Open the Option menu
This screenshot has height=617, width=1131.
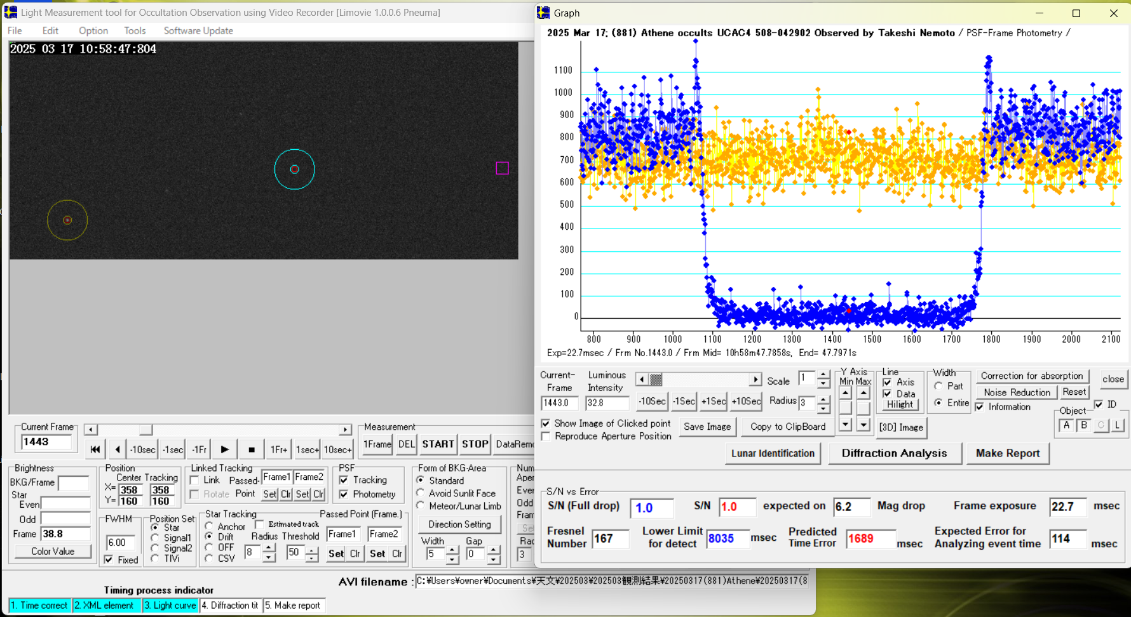coord(93,30)
